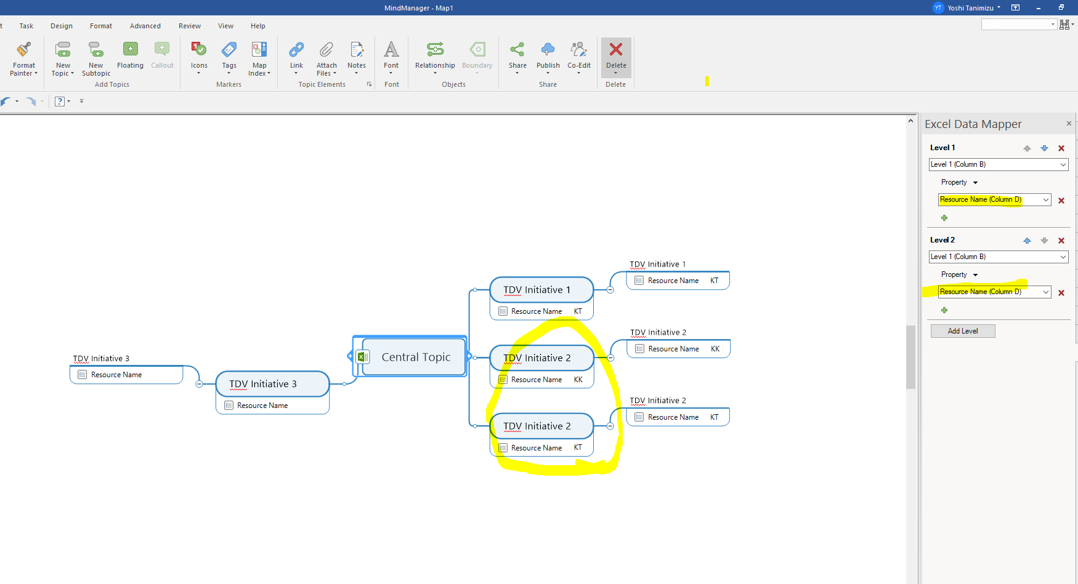Viewport: 1078px width, 584px height.
Task: Expand the Level 1 Property menu arrow
Action: (x=975, y=183)
